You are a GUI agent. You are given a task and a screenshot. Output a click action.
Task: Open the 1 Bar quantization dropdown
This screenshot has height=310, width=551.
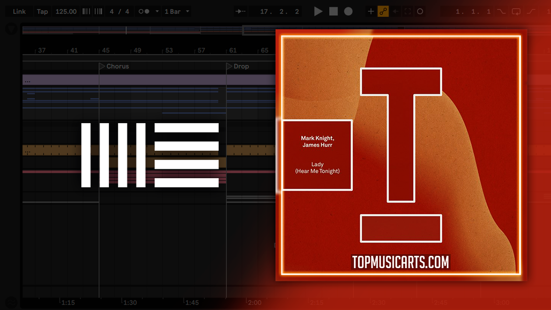point(188,11)
